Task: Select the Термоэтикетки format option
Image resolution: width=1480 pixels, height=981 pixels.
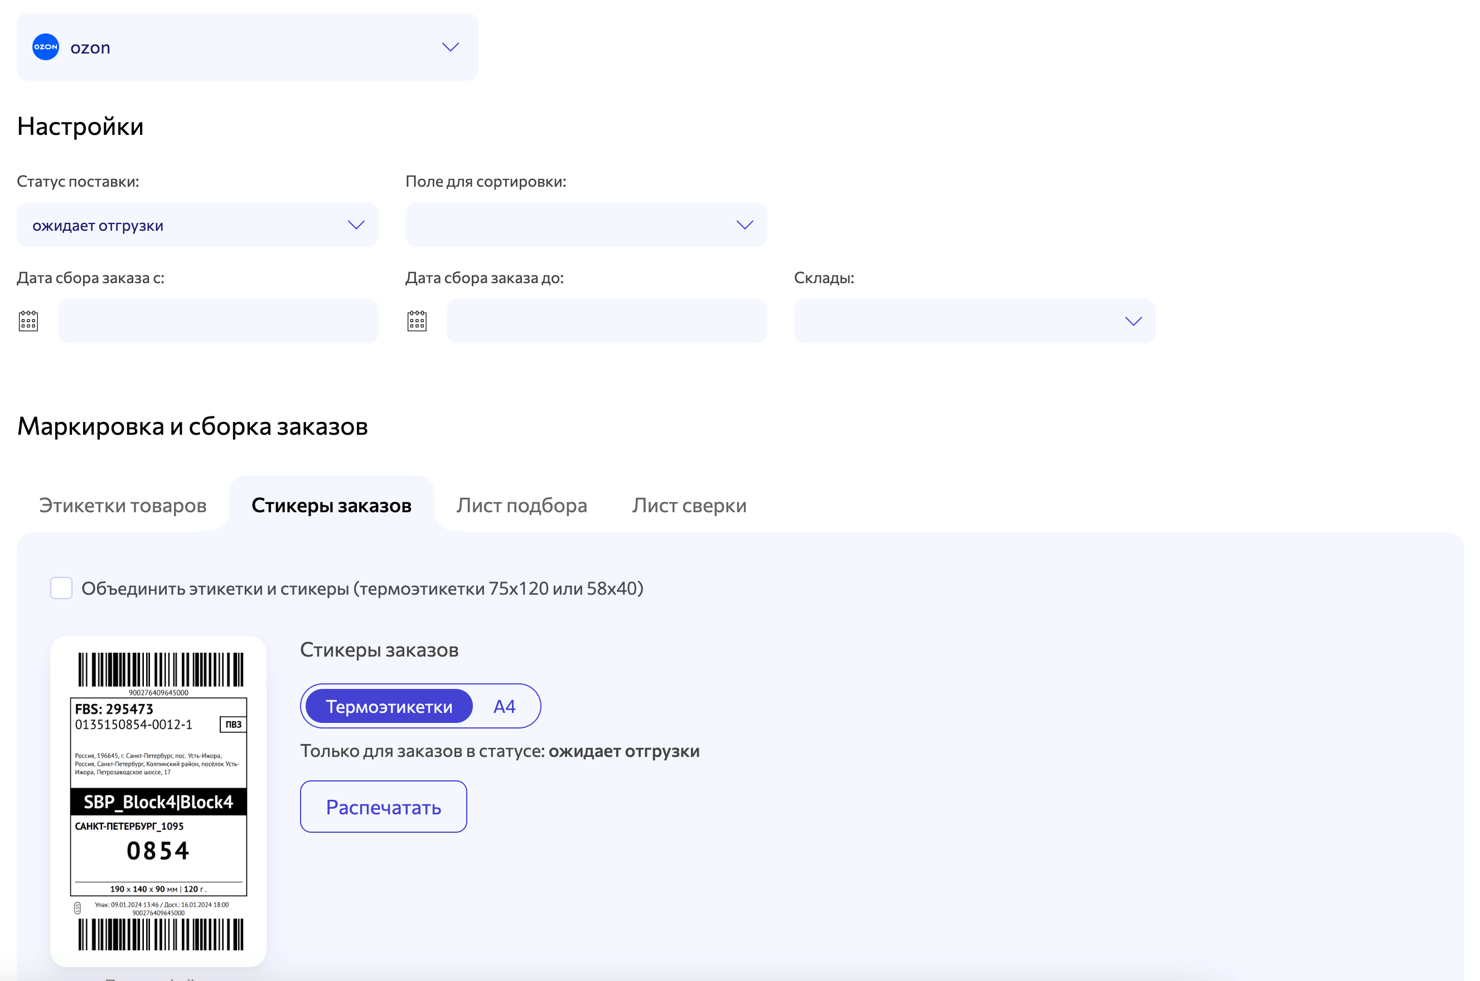Action: tap(389, 706)
